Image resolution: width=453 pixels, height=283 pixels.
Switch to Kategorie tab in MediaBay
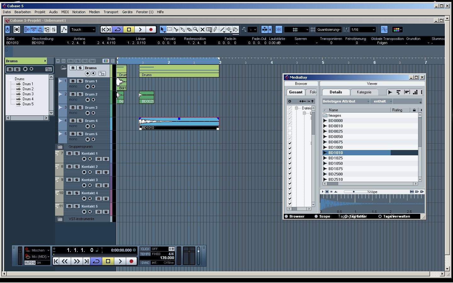(x=364, y=92)
